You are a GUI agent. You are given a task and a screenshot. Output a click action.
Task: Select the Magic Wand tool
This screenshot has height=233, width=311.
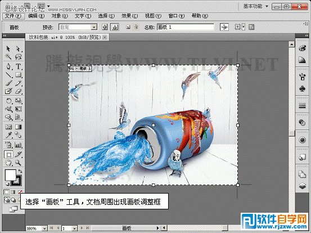[8, 57]
